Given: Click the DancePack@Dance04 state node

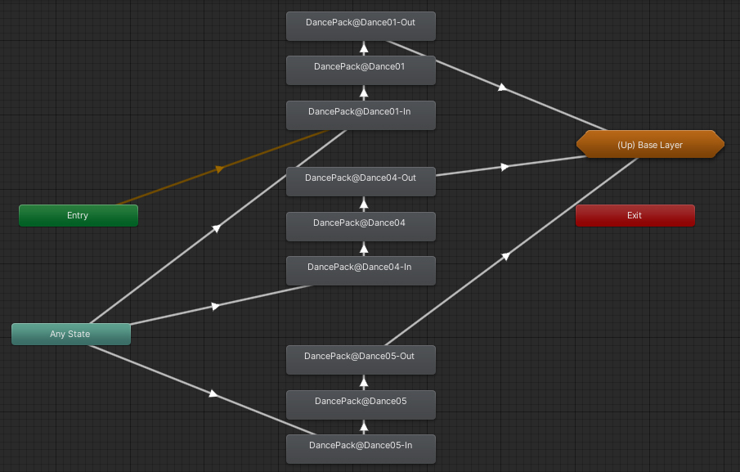Looking at the screenshot, I should pyautogui.click(x=360, y=223).
